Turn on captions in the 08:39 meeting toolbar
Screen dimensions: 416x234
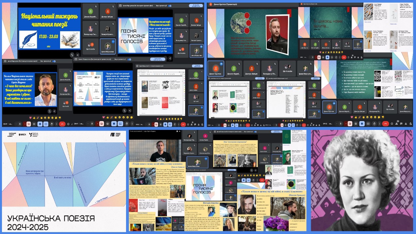click(34, 124)
